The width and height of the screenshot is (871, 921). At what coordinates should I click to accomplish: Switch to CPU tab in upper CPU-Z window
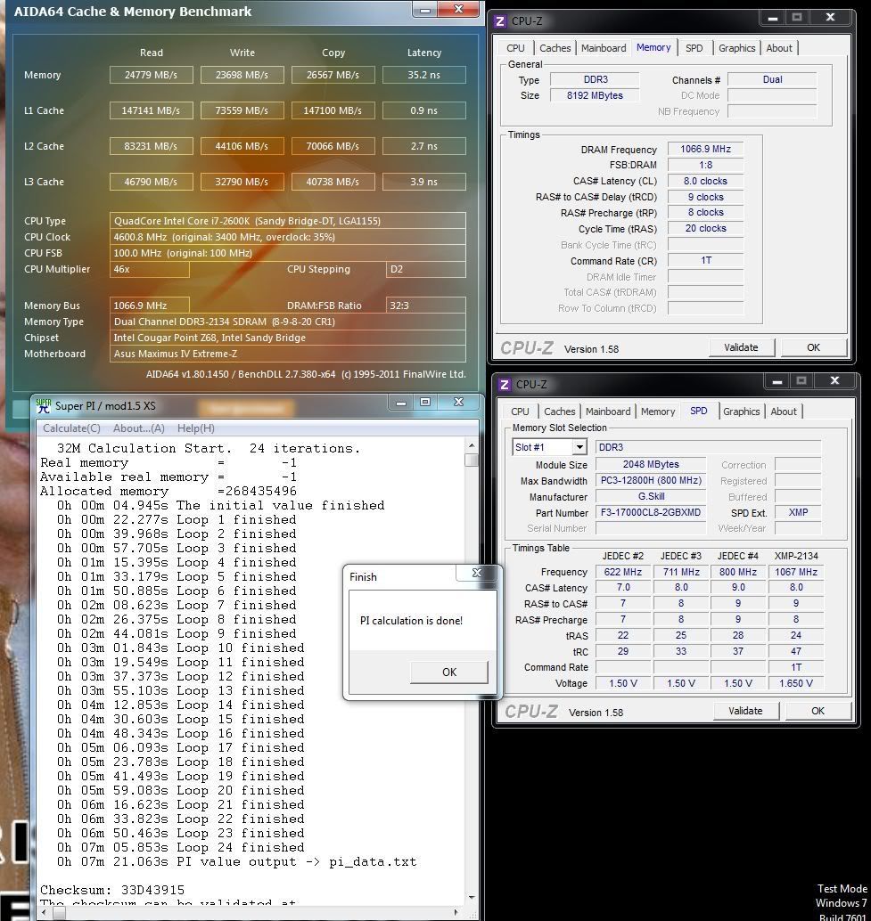click(x=515, y=48)
